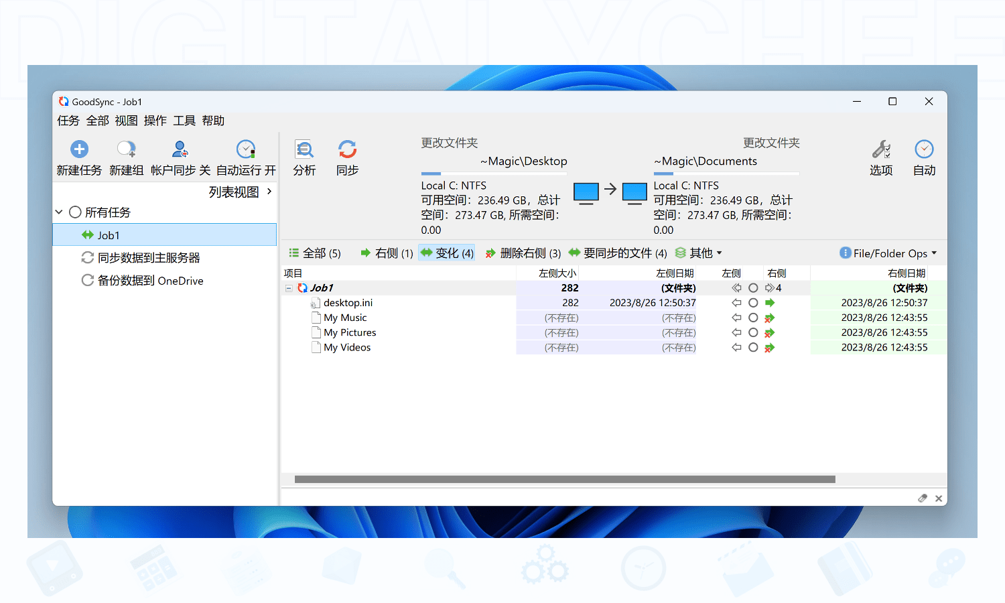Collapse the Job1 tree row
The image size is (1005, 603).
point(289,288)
